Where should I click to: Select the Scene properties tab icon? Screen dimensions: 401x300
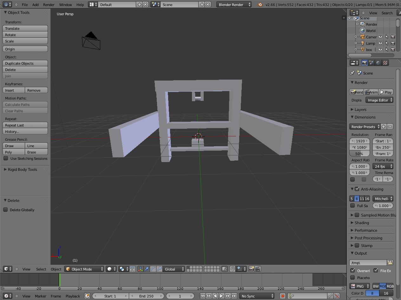371,63
